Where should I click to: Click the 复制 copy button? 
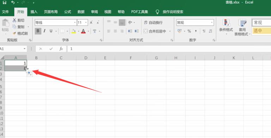pos(18,27)
